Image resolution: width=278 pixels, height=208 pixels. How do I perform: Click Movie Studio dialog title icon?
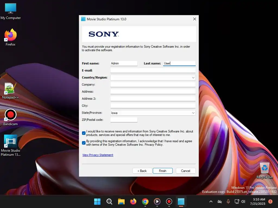[83, 19]
